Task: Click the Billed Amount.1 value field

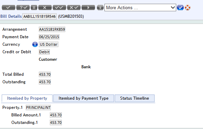Action: click(56, 115)
